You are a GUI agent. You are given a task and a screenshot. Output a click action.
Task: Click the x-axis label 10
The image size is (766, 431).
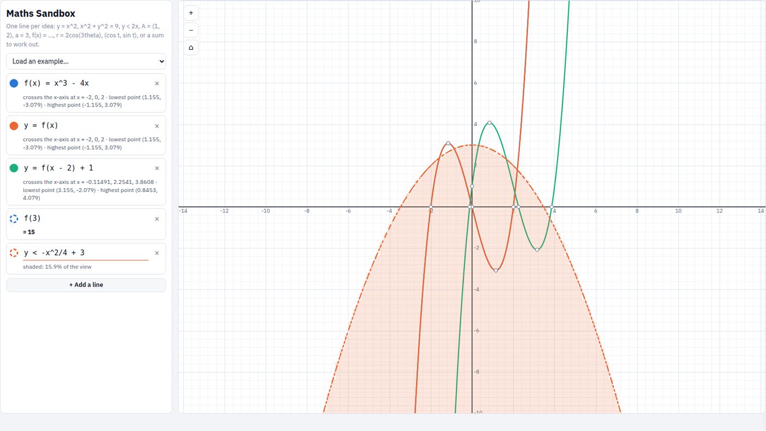pyautogui.click(x=678, y=211)
